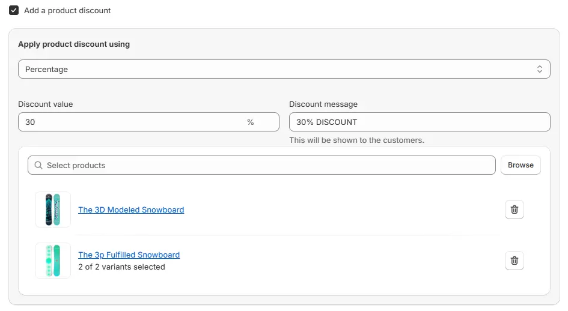This screenshot has height=311, width=568.
Task: Click the 'Discount value' field label
Action: coord(45,104)
